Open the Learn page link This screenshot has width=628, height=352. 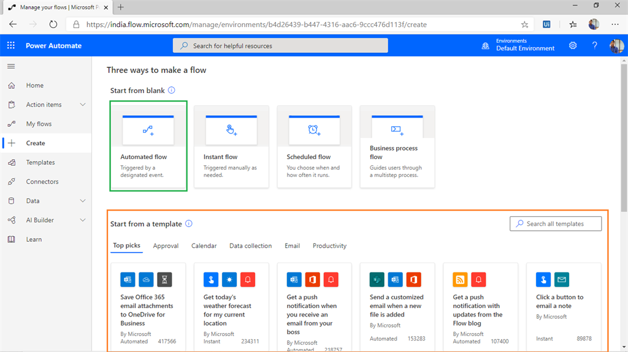[x=34, y=239]
